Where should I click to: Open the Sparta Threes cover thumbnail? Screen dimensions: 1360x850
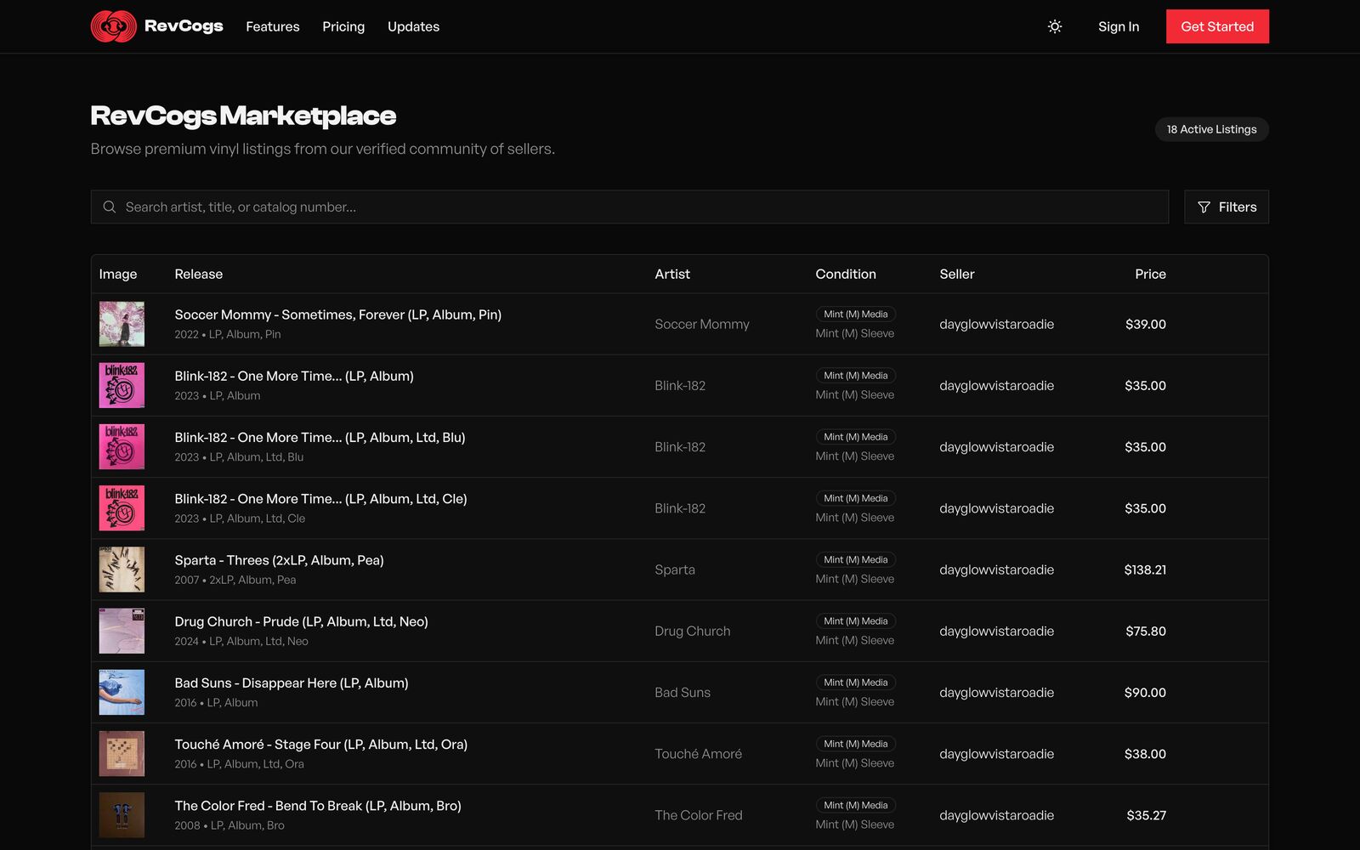pyautogui.click(x=122, y=569)
